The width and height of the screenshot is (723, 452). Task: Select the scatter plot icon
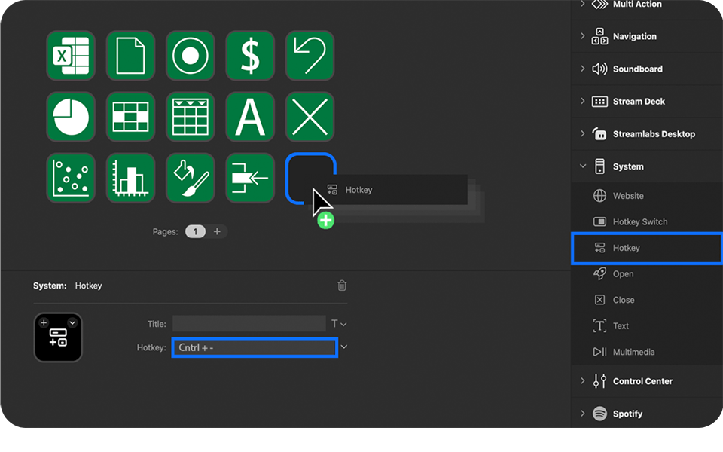pyautogui.click(x=70, y=178)
